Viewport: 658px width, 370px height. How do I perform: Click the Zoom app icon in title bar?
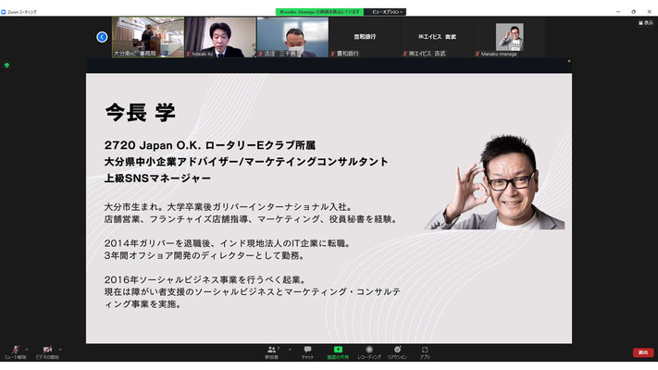(4, 12)
